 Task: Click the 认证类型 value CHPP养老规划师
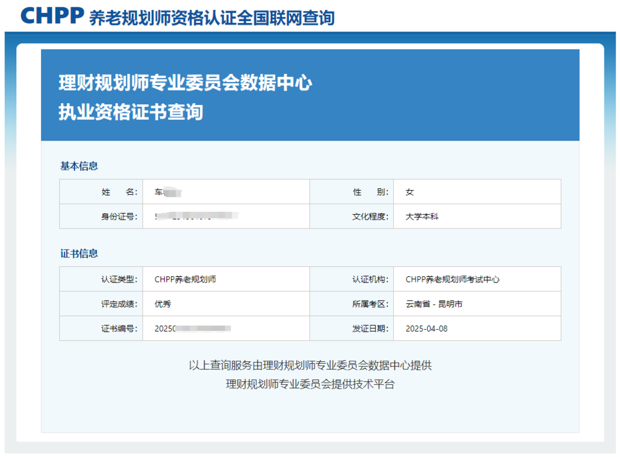pos(185,279)
